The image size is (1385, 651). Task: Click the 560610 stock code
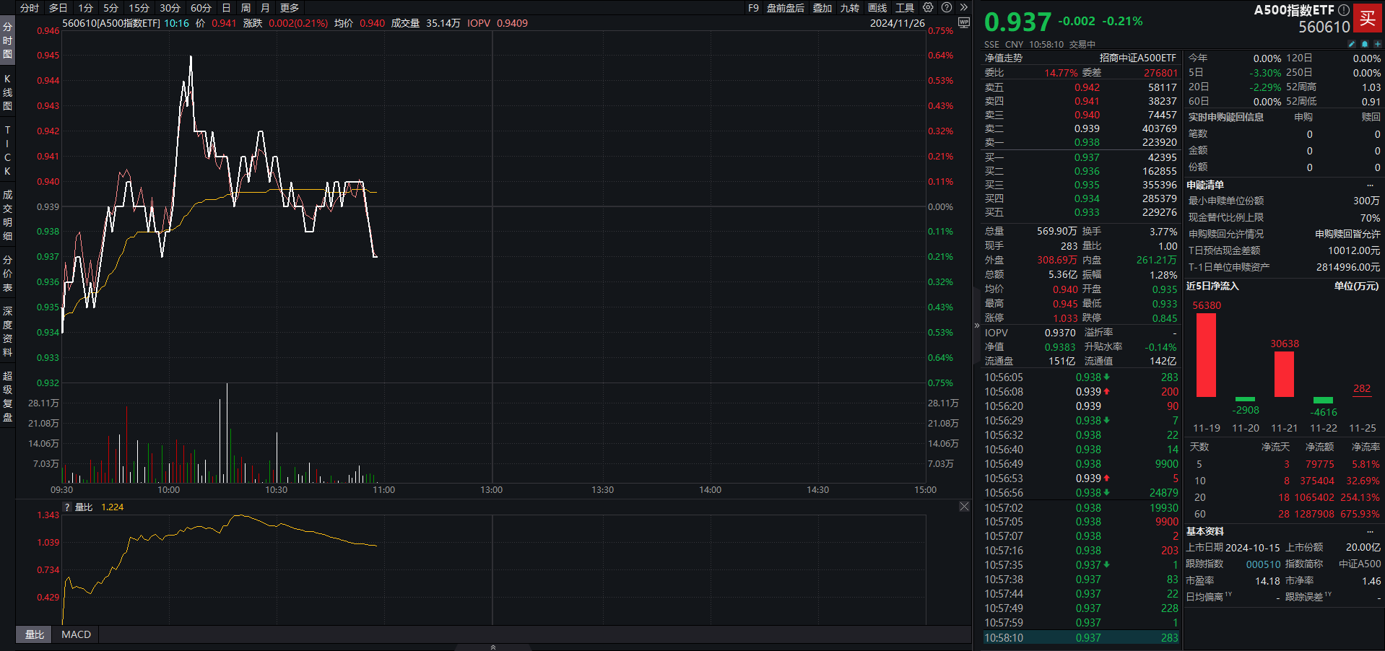(1324, 27)
